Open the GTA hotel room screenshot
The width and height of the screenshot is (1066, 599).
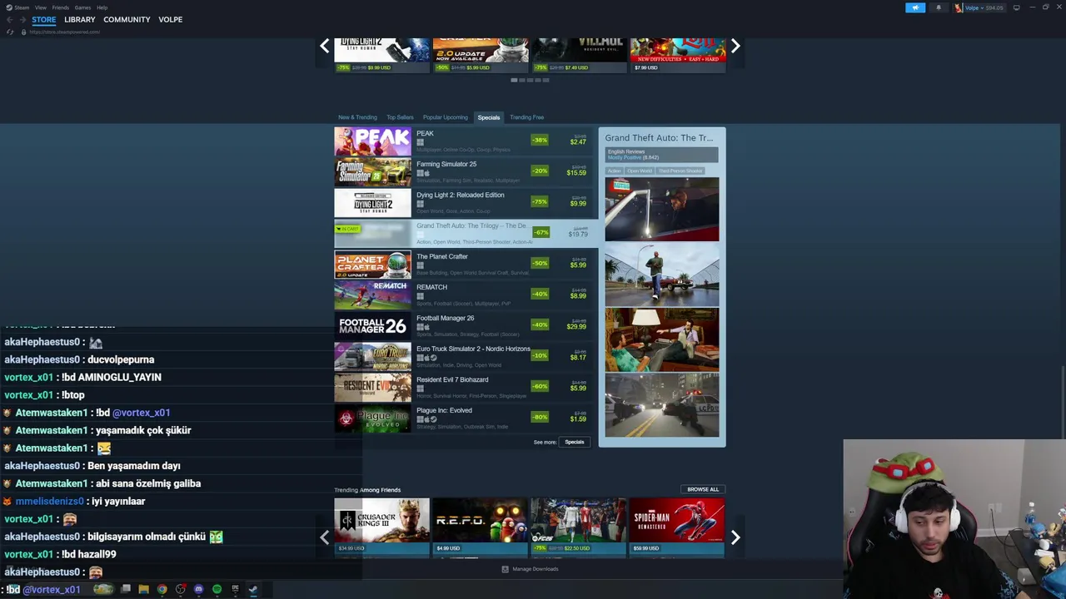662,339
